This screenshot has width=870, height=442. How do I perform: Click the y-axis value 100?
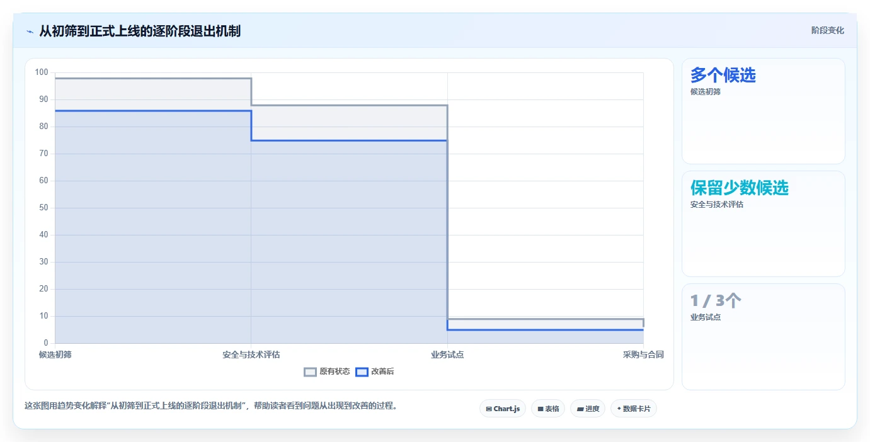click(x=42, y=72)
